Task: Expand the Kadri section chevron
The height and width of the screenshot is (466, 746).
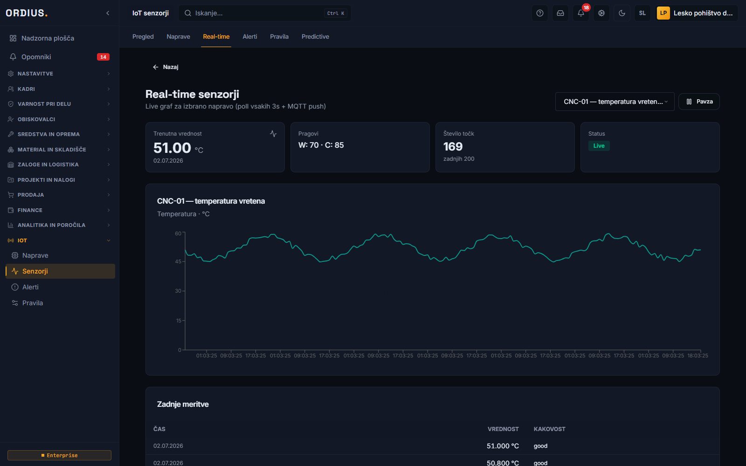Action: tap(109, 89)
